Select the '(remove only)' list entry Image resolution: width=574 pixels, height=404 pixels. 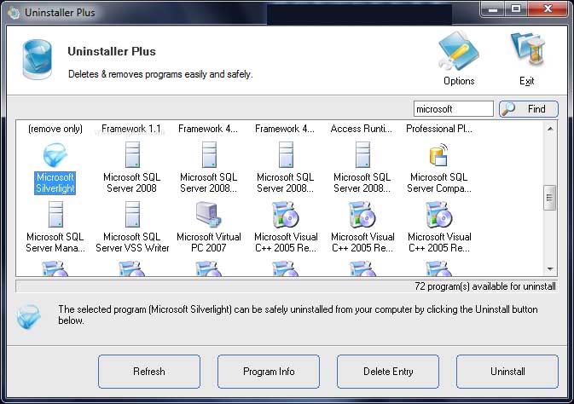tap(55, 129)
